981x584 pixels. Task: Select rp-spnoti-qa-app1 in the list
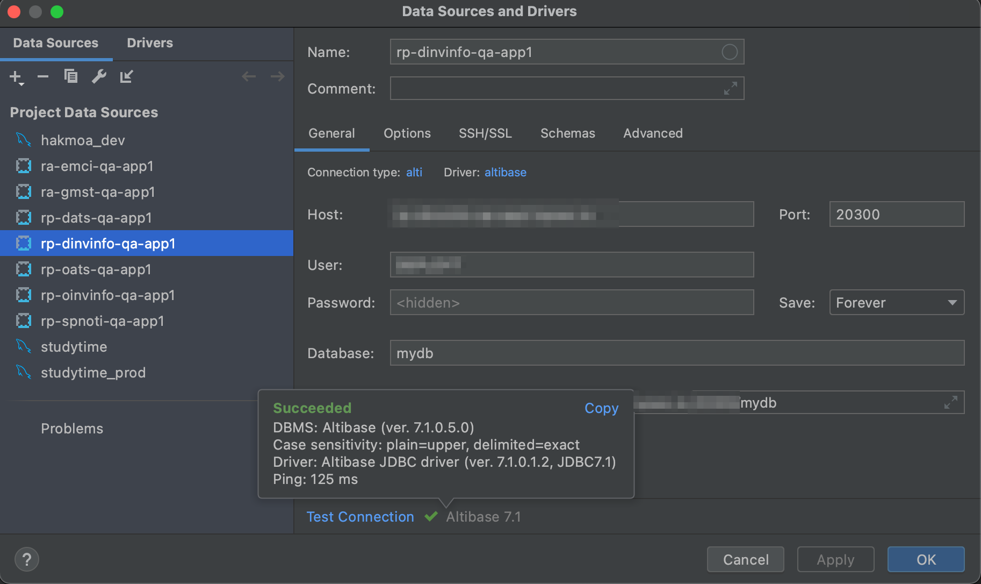[147, 321]
